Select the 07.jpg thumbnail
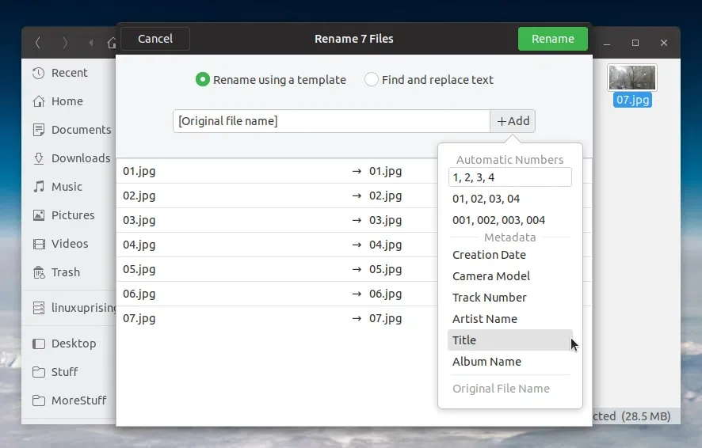 pyautogui.click(x=631, y=78)
